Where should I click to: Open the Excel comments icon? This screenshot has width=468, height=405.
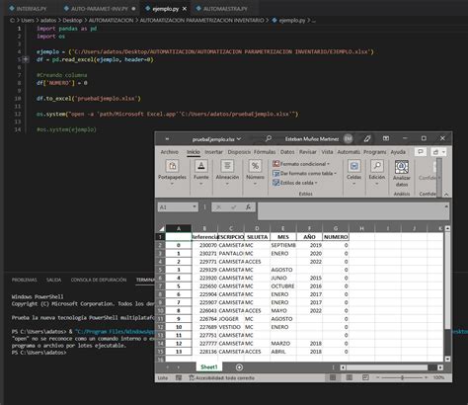(x=420, y=152)
